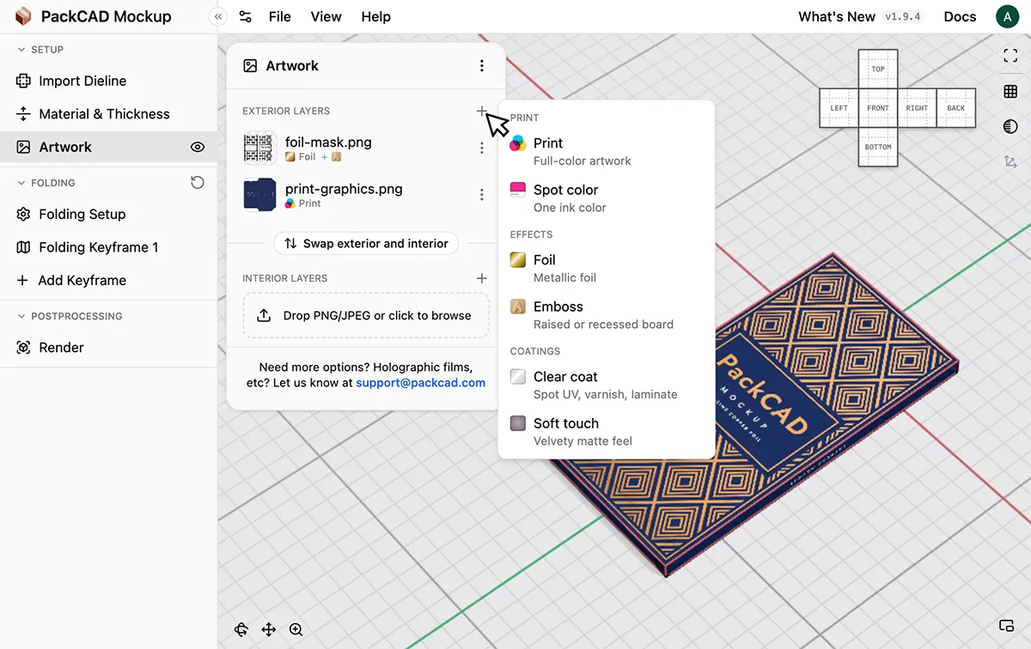The width and height of the screenshot is (1031, 649).
Task: Toggle the shading mode half-circle icon
Action: (x=1010, y=126)
